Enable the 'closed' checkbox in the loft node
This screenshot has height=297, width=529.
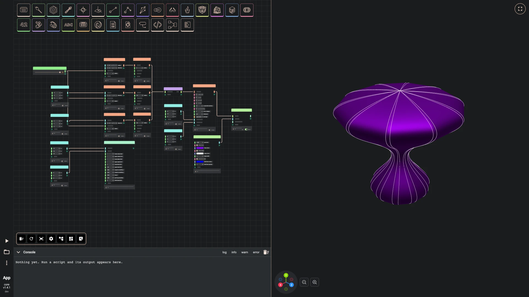click(x=196, y=97)
